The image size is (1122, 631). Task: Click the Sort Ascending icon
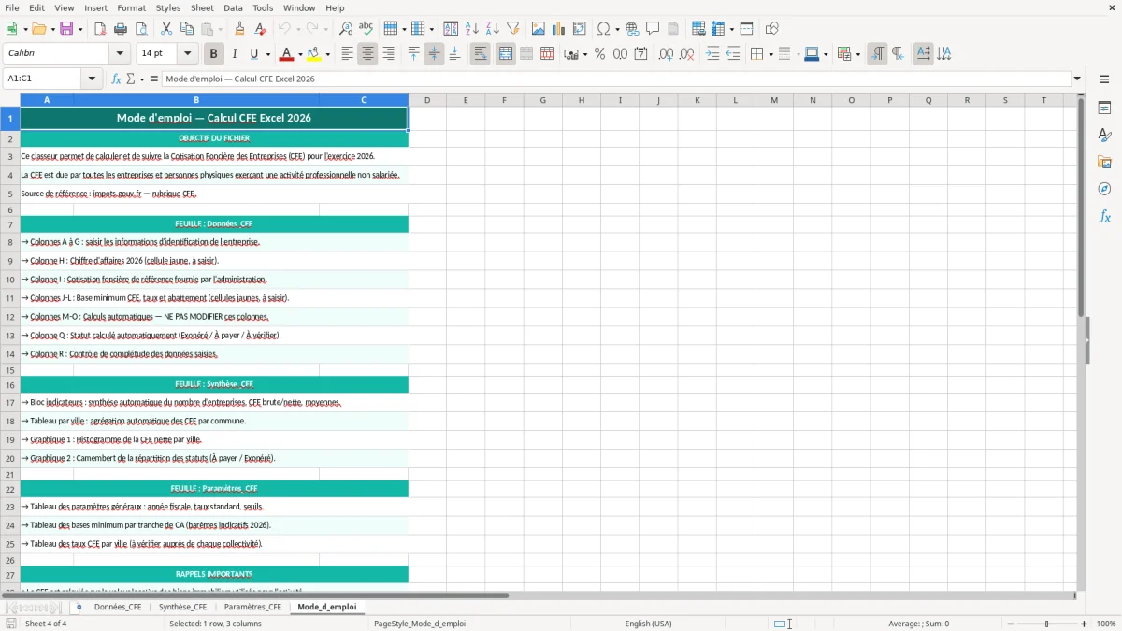click(x=472, y=29)
